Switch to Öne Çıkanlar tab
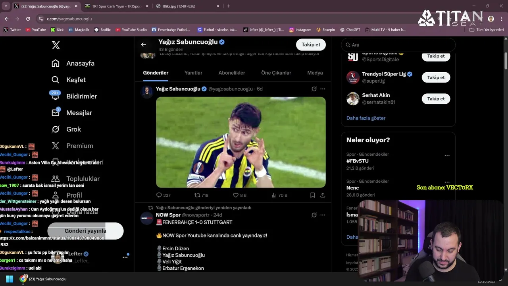The image size is (508, 286). tap(276, 73)
